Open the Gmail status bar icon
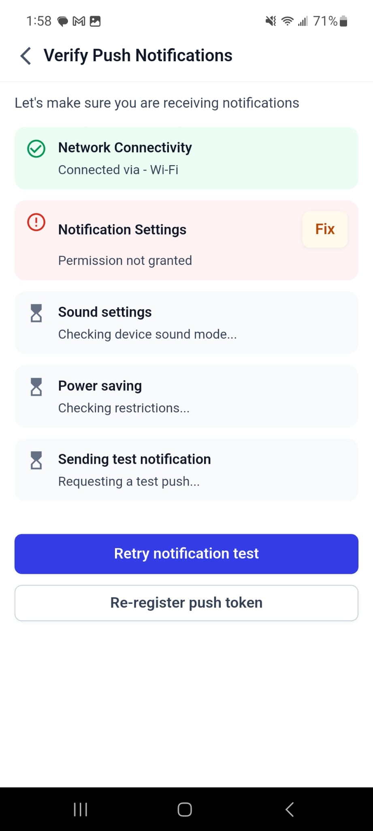The image size is (373, 831). click(79, 21)
